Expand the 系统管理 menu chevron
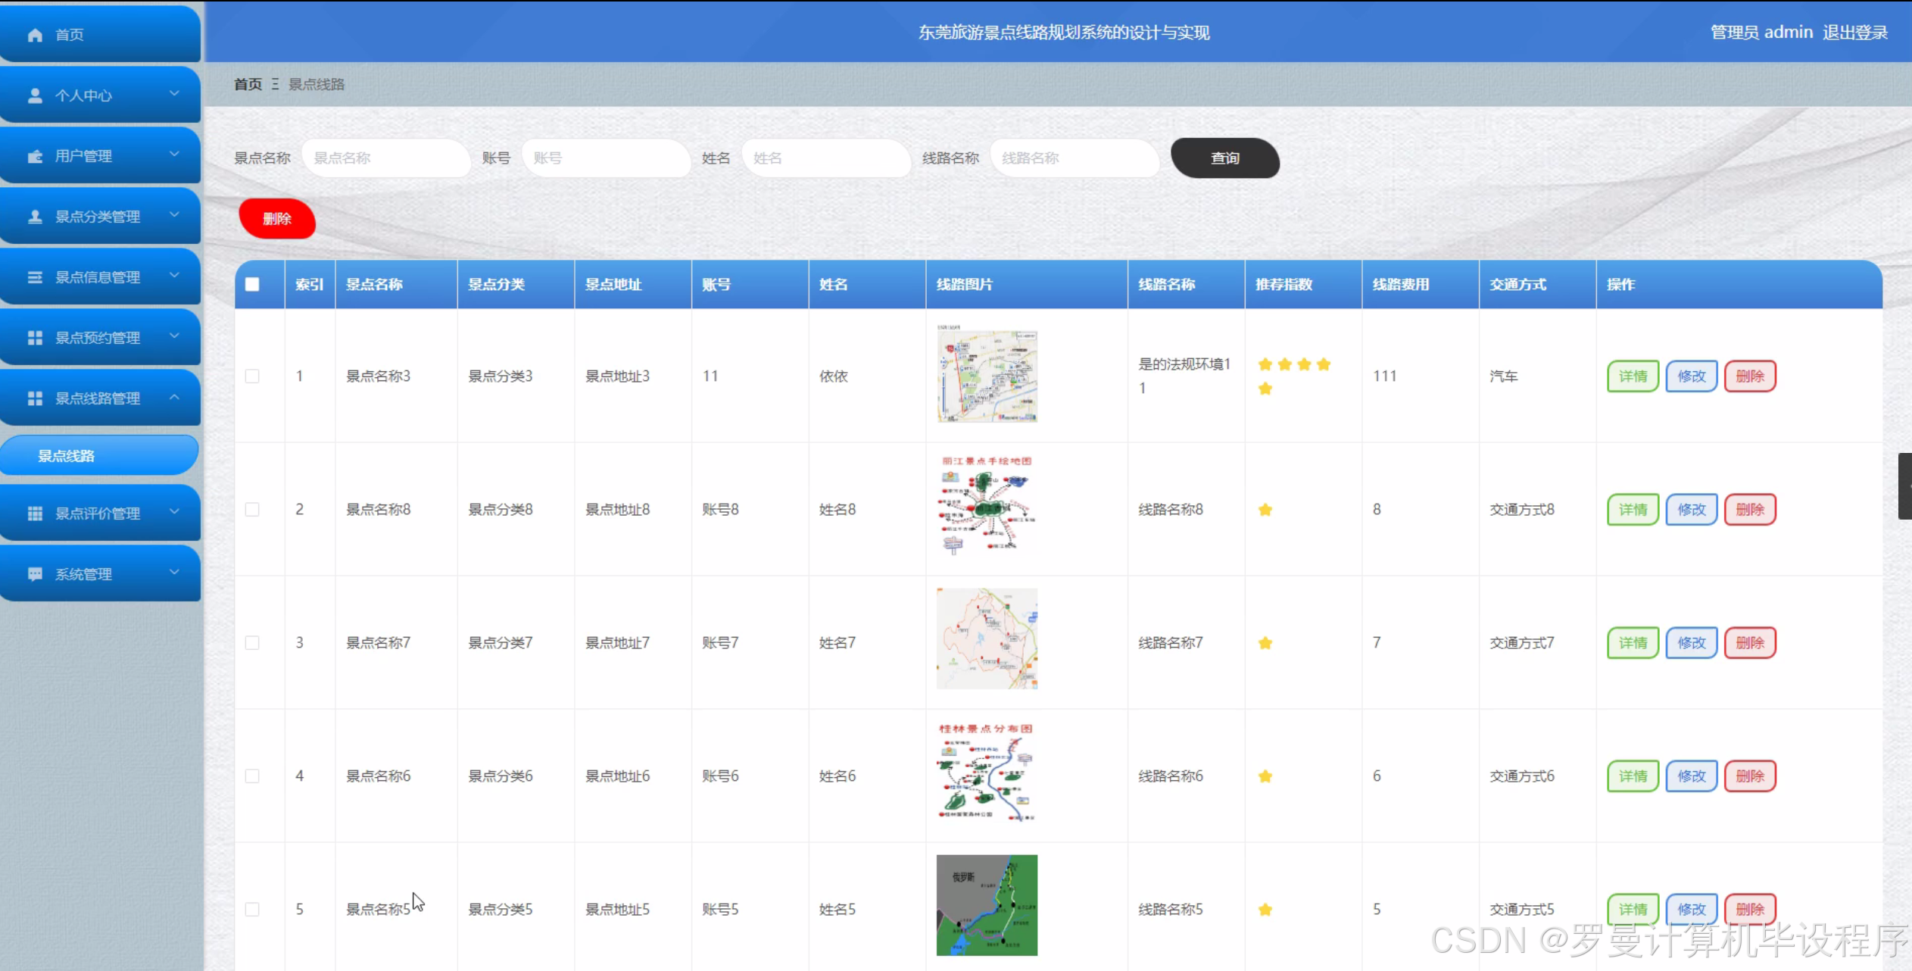1912x971 pixels. tap(174, 573)
